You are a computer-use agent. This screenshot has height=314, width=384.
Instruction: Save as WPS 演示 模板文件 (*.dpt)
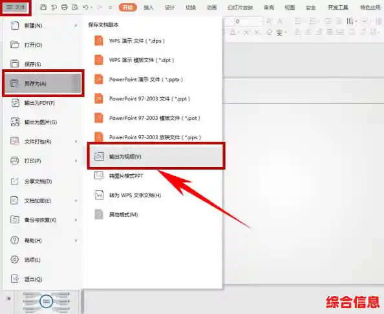pyautogui.click(x=153, y=60)
